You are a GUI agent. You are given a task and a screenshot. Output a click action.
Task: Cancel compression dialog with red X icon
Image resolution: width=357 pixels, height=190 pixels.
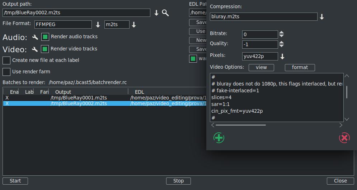(344, 138)
